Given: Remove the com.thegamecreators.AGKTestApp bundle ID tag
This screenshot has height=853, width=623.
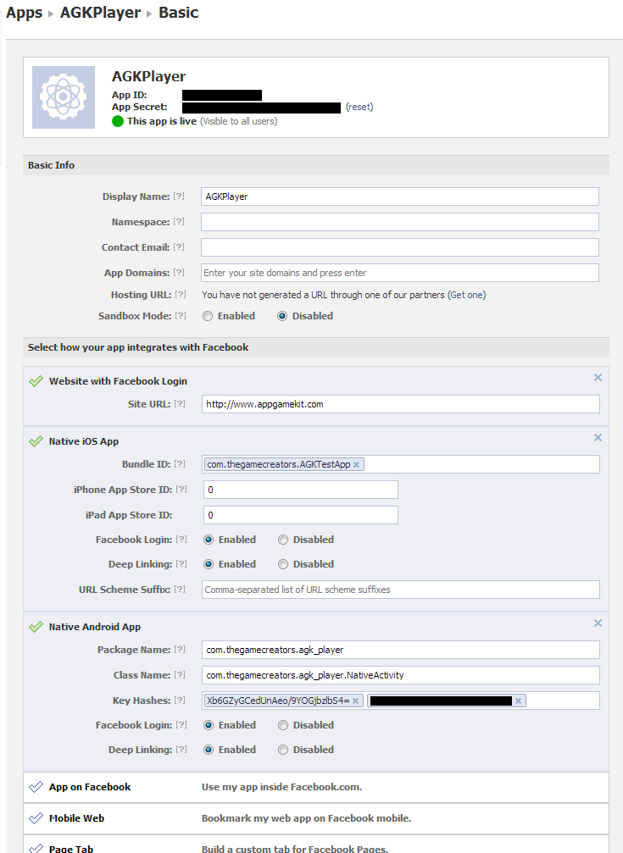Looking at the screenshot, I should [x=357, y=464].
